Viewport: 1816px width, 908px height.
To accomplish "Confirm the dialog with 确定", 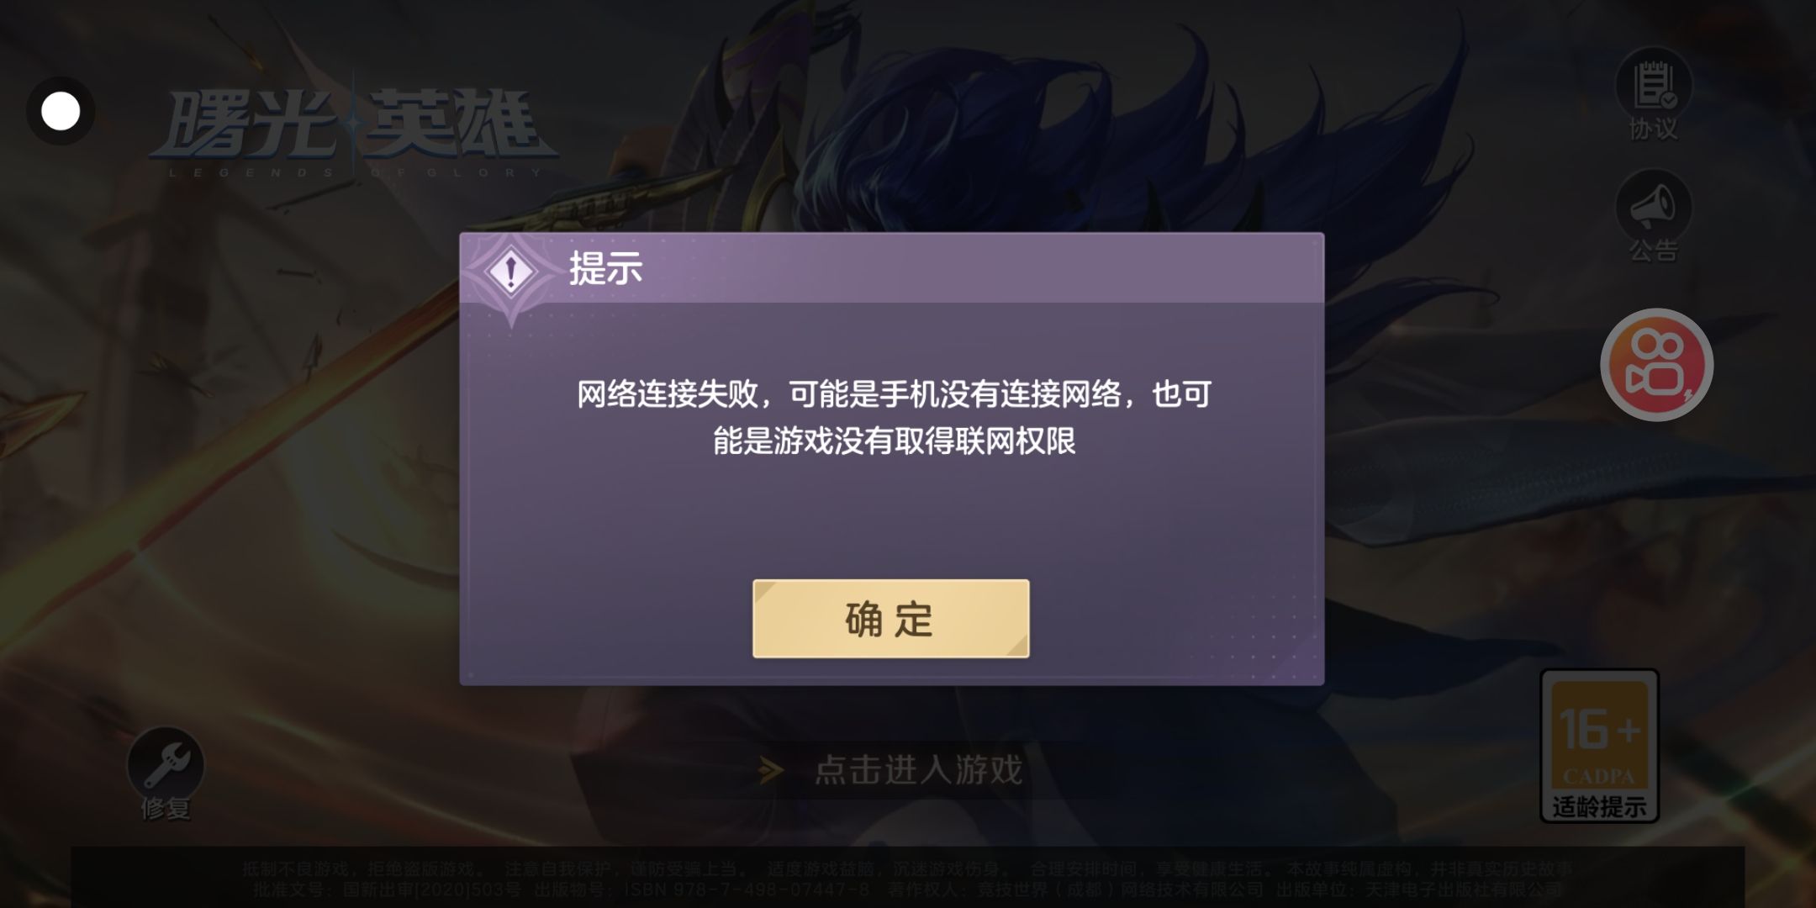I will click(890, 619).
